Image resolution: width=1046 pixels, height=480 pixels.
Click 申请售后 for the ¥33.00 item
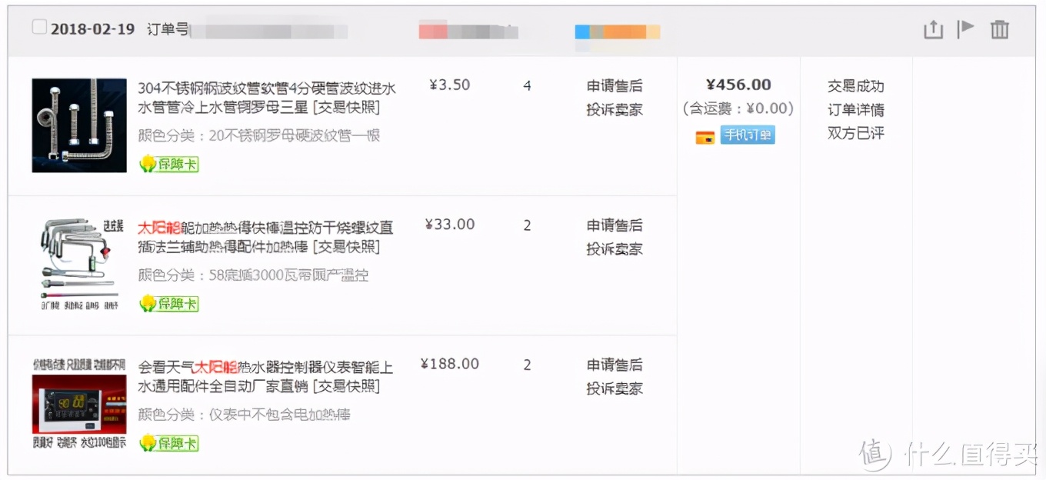615,225
